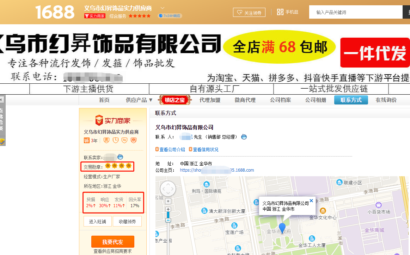
Task: Click Wangwang chat icon next to 总经理
Action: (244, 137)
